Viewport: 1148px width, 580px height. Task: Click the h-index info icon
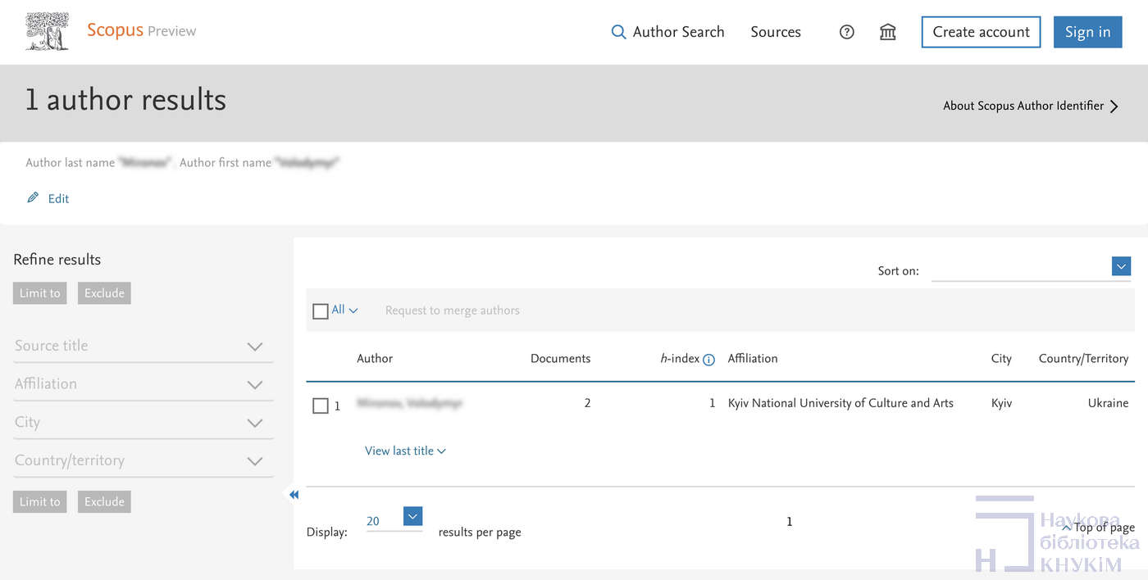click(709, 360)
